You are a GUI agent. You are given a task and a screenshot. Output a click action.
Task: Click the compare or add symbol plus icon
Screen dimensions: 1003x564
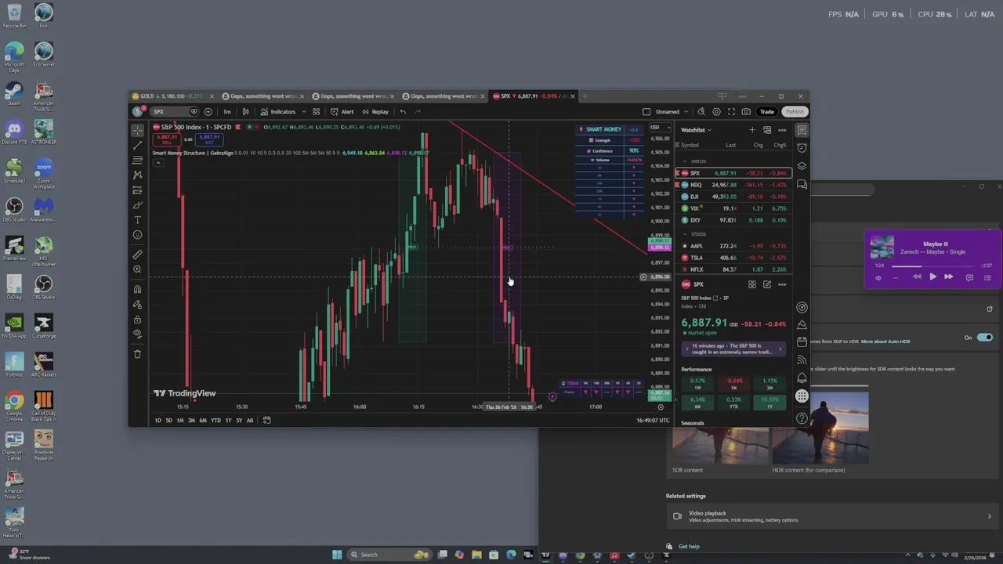[x=208, y=111]
